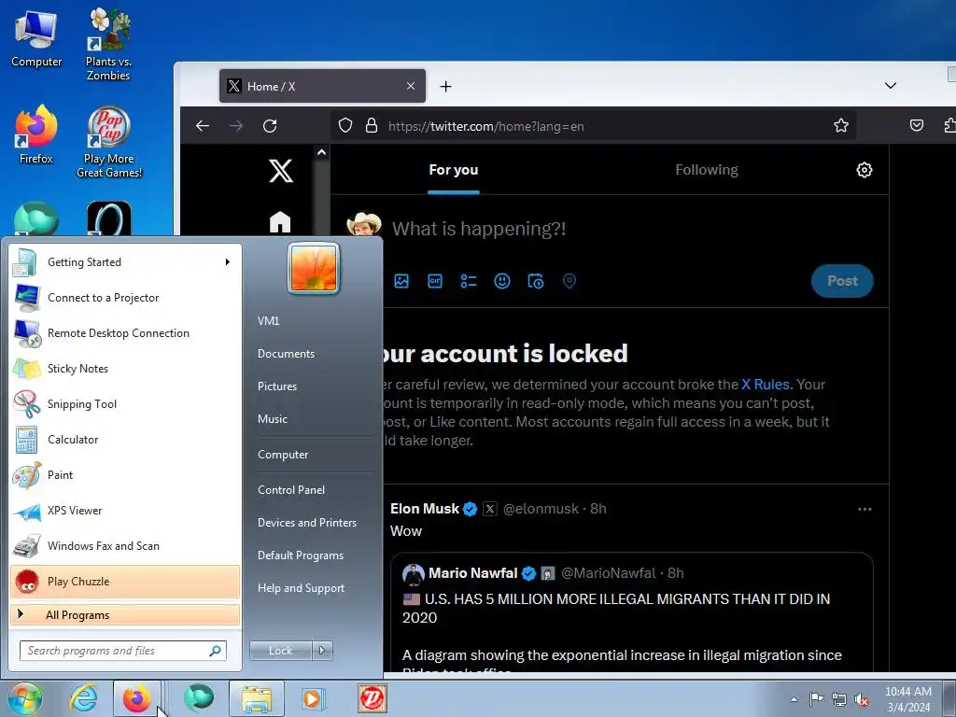This screenshot has height=717, width=956.
Task: Show hidden tray icons arrow
Action: tap(794, 699)
